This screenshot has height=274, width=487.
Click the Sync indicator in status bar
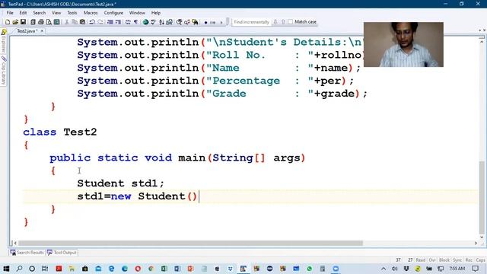457,260
